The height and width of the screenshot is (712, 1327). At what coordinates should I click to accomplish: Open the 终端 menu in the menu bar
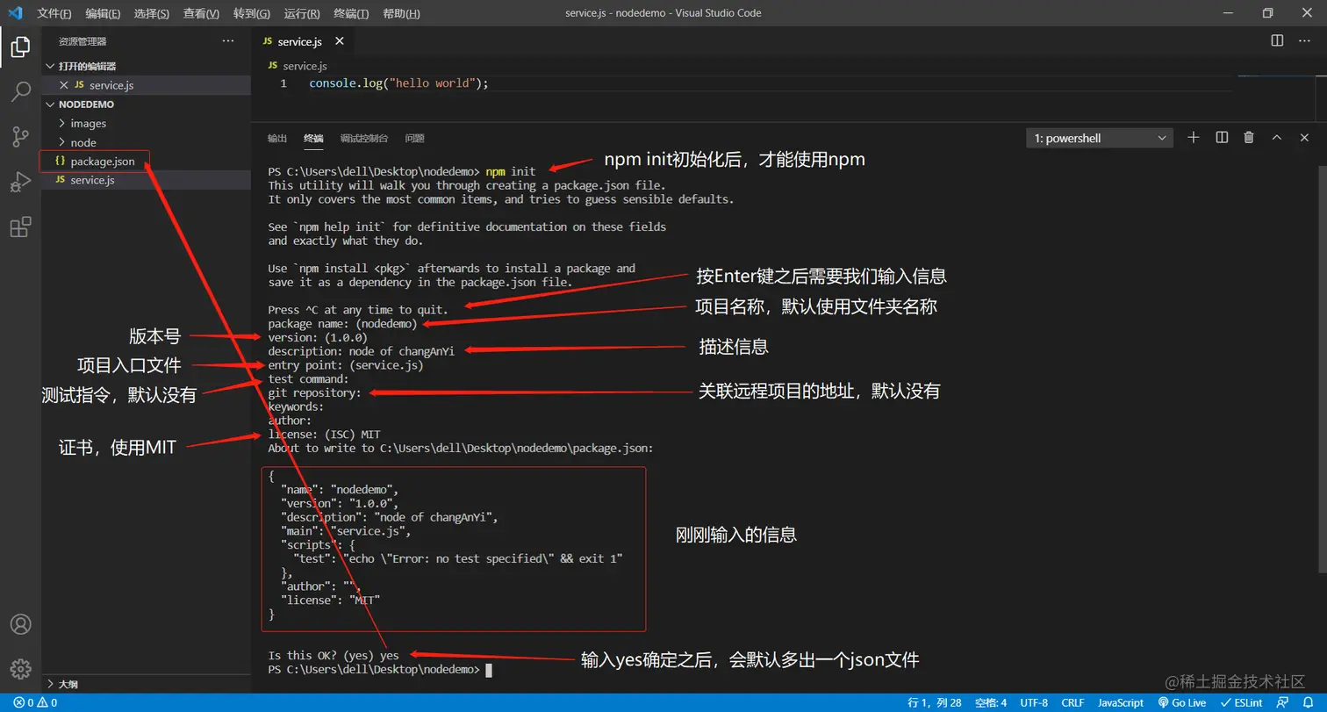351,13
